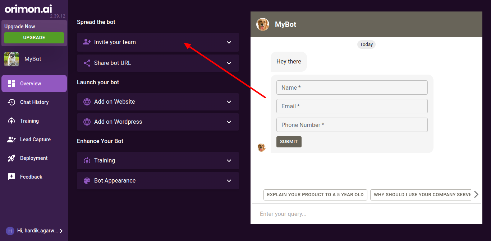Expand the Add on Website chevron
The image size is (491, 241).
pyautogui.click(x=229, y=102)
